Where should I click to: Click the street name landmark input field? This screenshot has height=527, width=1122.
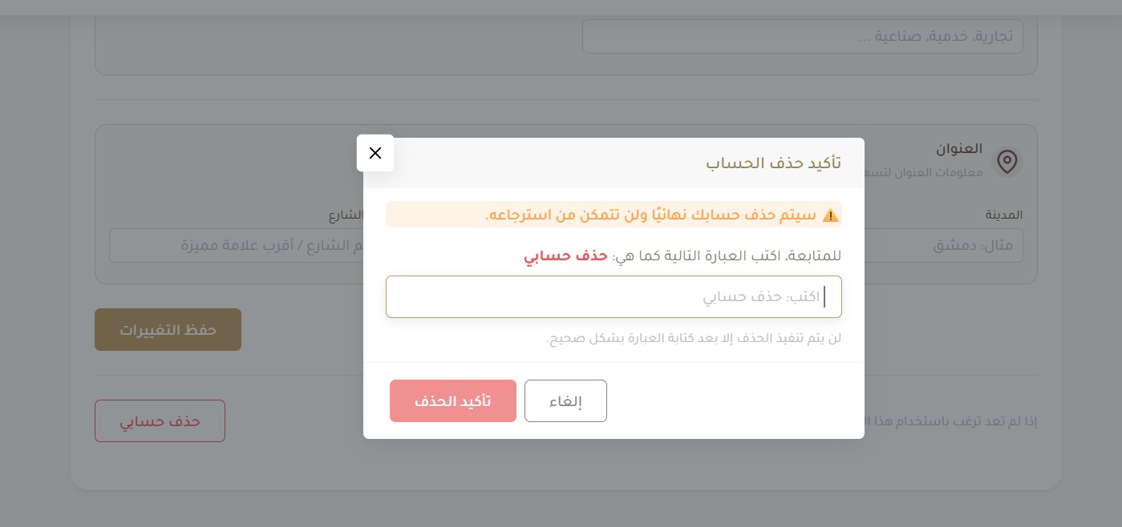pyautogui.click(x=237, y=246)
